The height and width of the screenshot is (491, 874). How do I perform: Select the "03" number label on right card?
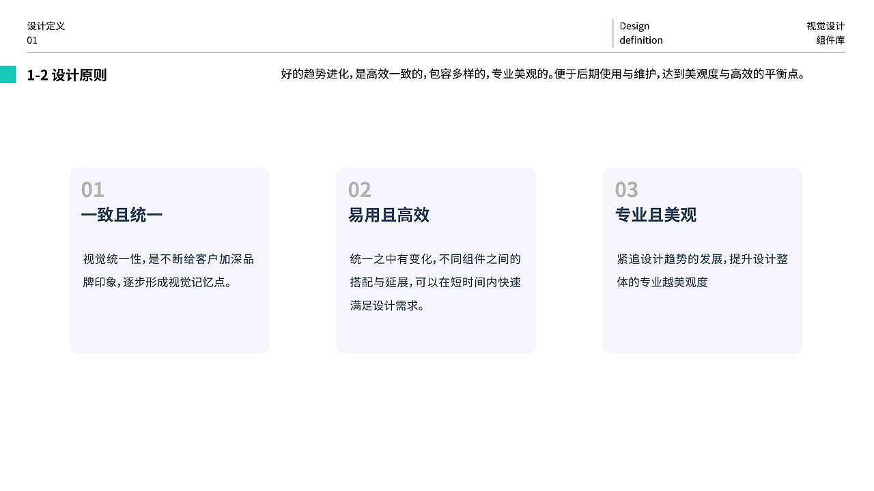coord(626,190)
